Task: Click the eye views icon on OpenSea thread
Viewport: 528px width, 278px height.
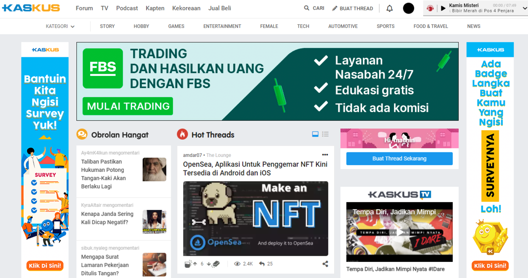Action: [237, 264]
